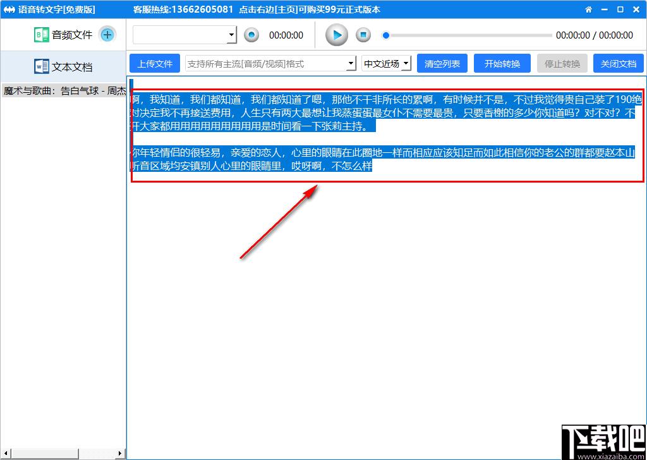Screen dimensions: 647x460
Task: Select the 魔术与歌曲：告白气球 list item
Action: point(64,91)
